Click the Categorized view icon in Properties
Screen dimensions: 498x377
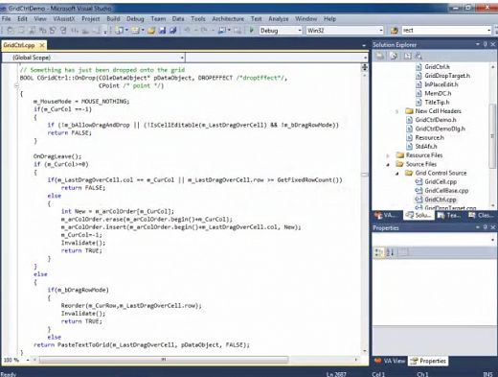[379, 252]
